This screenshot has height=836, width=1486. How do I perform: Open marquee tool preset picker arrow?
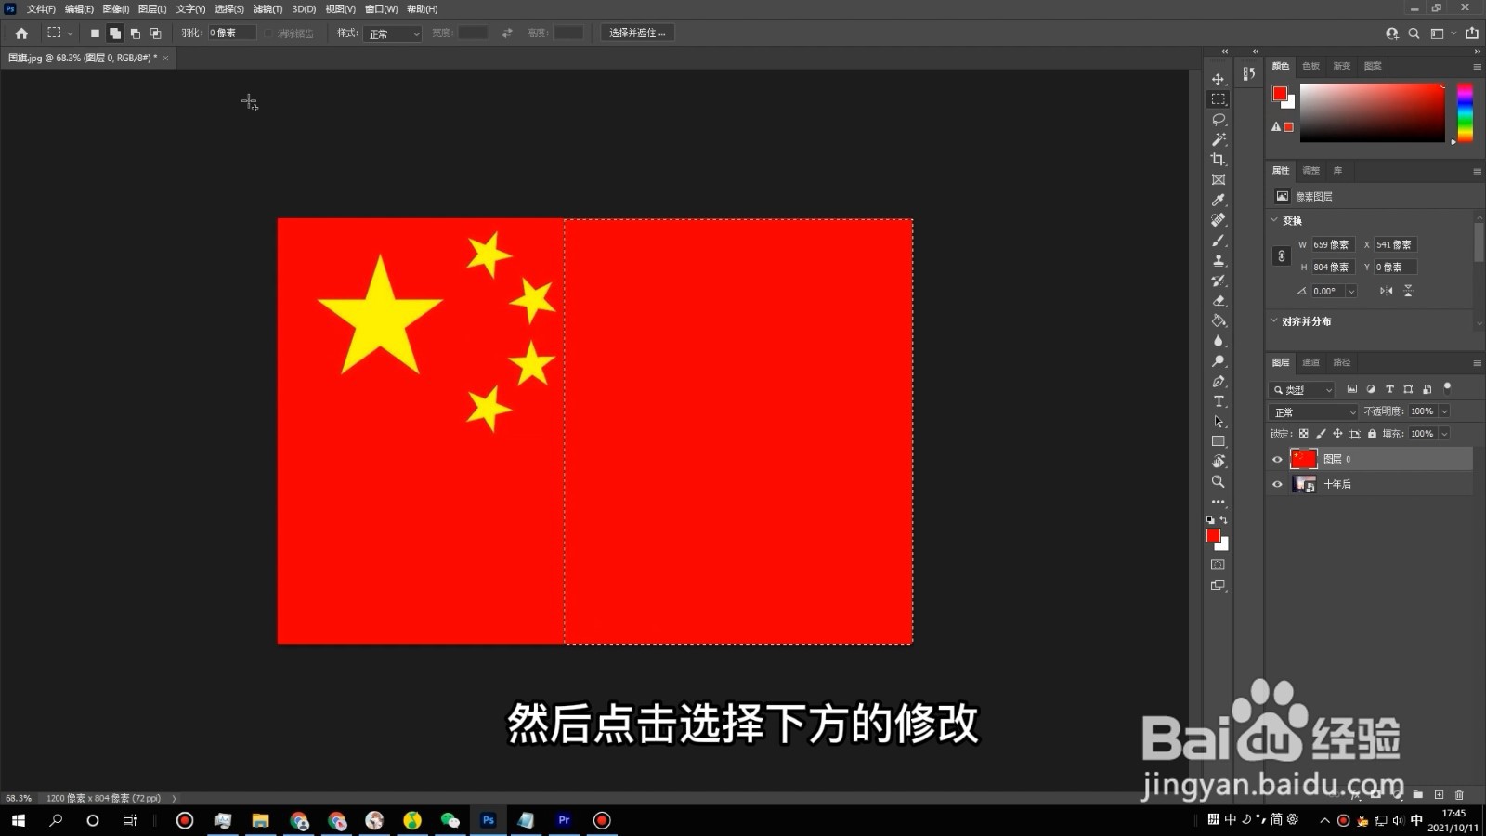[x=70, y=33]
